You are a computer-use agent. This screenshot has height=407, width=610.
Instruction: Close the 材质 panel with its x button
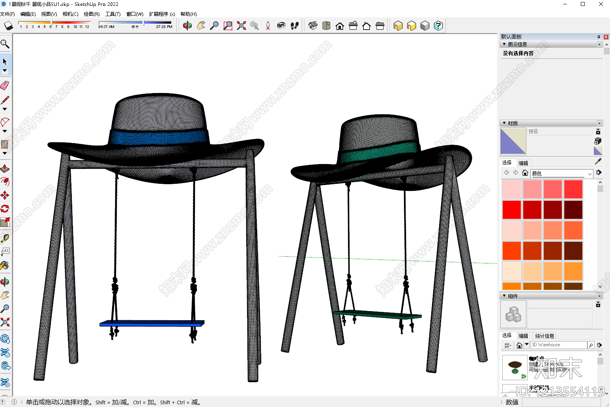(599, 123)
